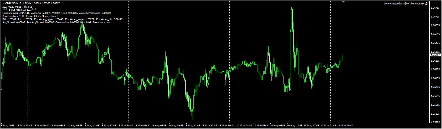The height and width of the screenshot is (129, 442).
Task: Click the last candle at the chart's right edge
Action: 342,57
